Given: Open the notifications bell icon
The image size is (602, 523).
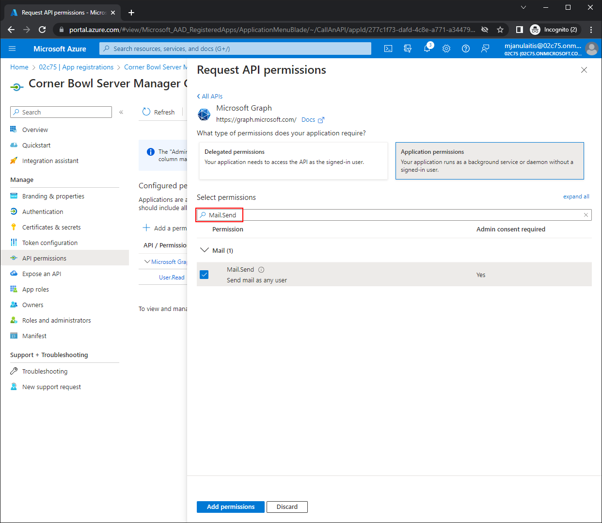Looking at the screenshot, I should point(427,49).
